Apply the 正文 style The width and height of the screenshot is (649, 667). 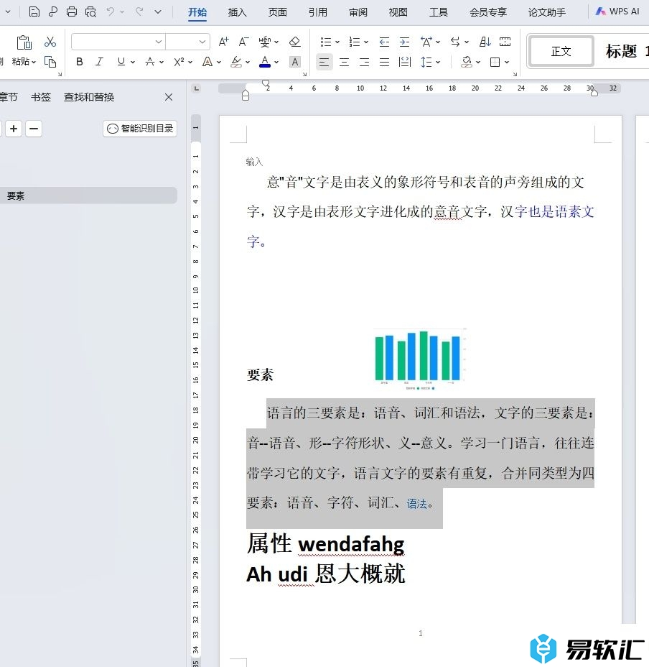(x=561, y=52)
